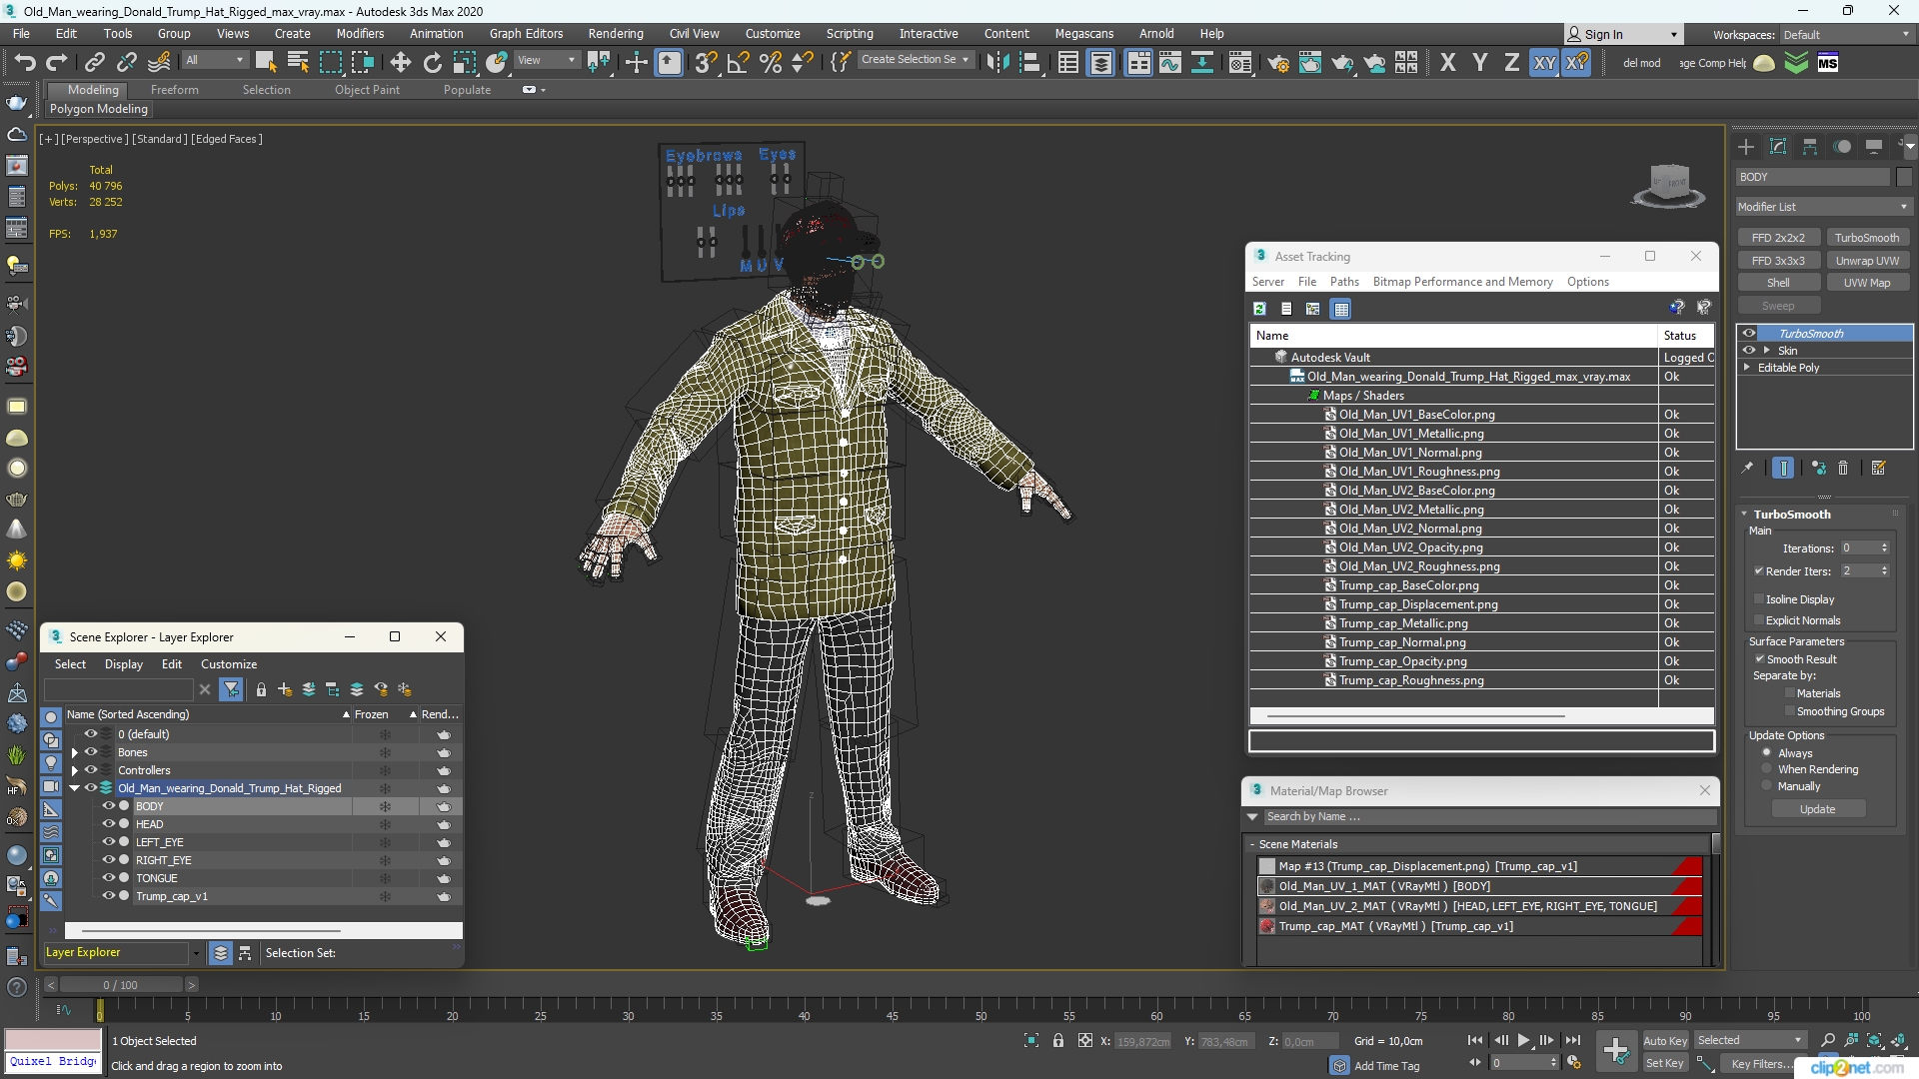The width and height of the screenshot is (1919, 1079).
Task: Click the Table View icon in Asset Tracking
Action: [1341, 309]
